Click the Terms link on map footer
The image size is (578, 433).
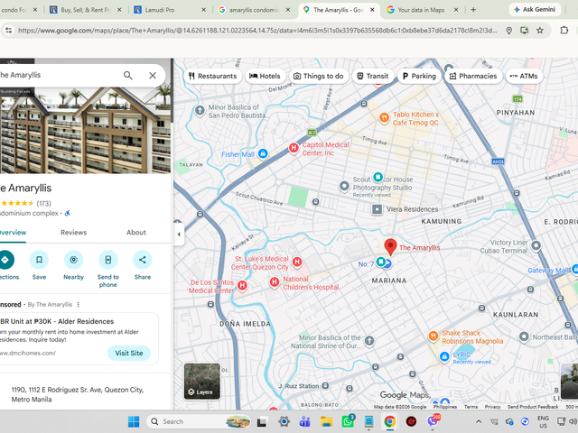(471, 407)
